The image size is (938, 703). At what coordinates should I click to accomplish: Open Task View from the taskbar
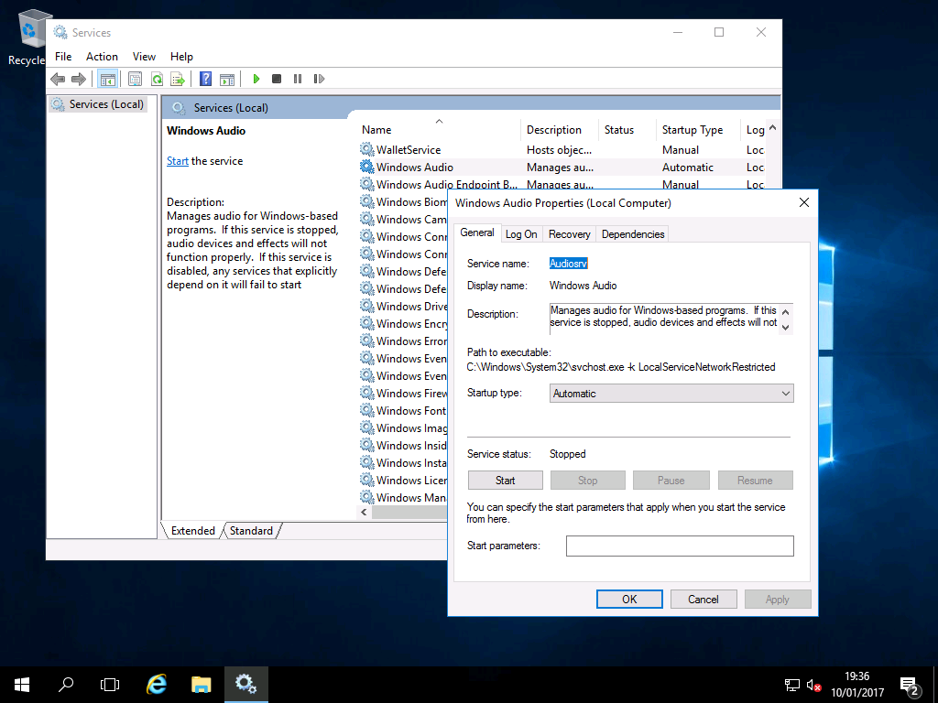click(x=110, y=685)
